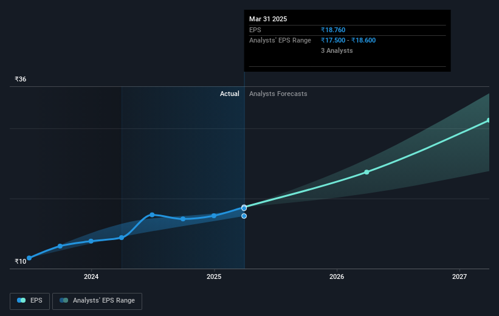Click the Analysts Forecasts label

(278, 94)
